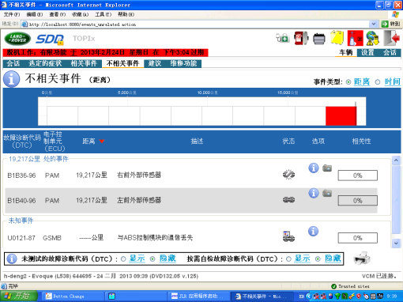Screen dimensions: 403x302
Task: Click the scroll up arrow of event list
Action: [x=396, y=160]
